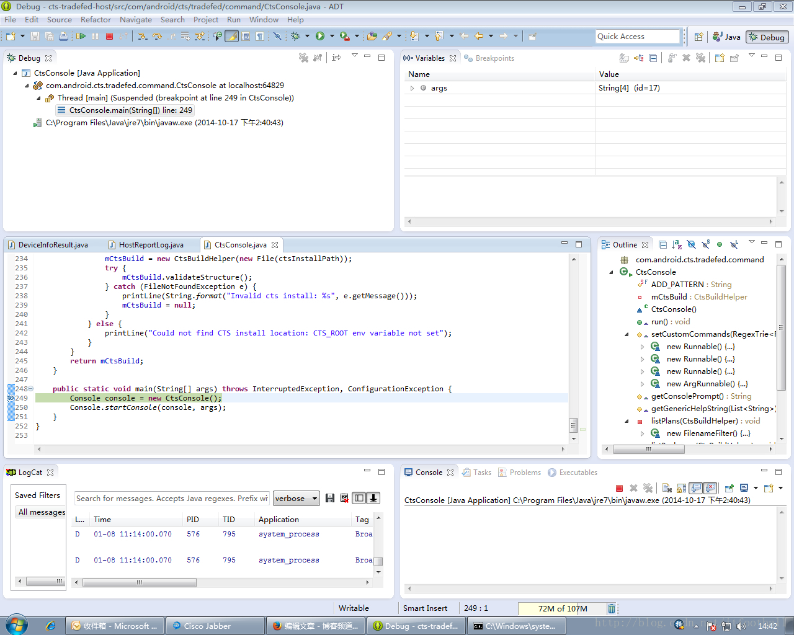Switch to the Java perspective
This screenshot has width=794, height=635.
tap(726, 37)
